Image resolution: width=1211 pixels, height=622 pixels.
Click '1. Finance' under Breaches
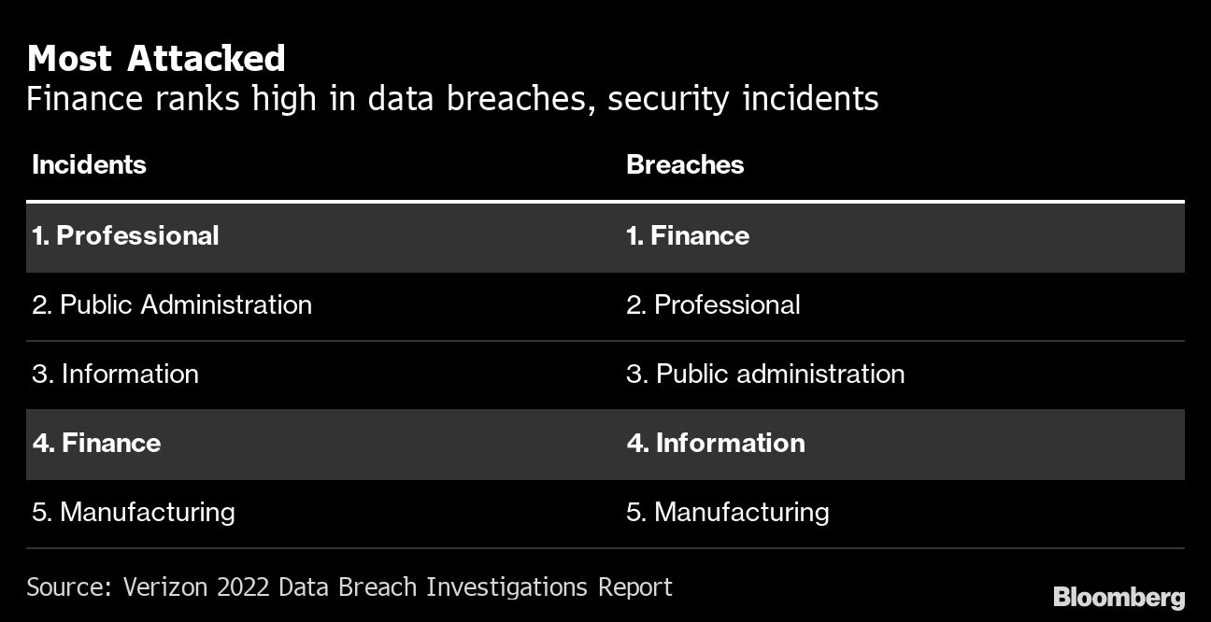(687, 235)
